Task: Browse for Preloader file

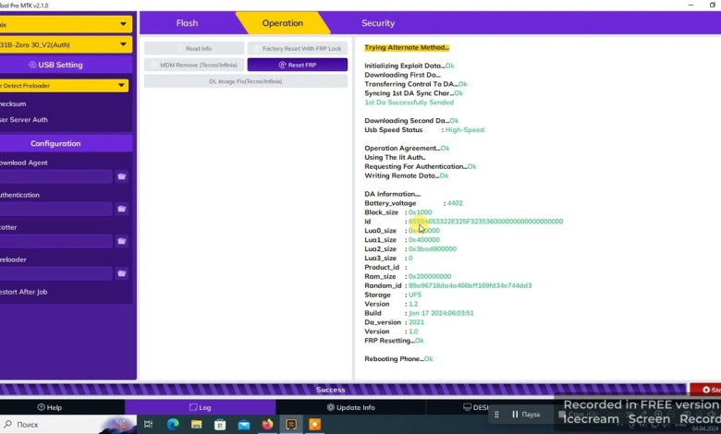Action: (x=122, y=273)
